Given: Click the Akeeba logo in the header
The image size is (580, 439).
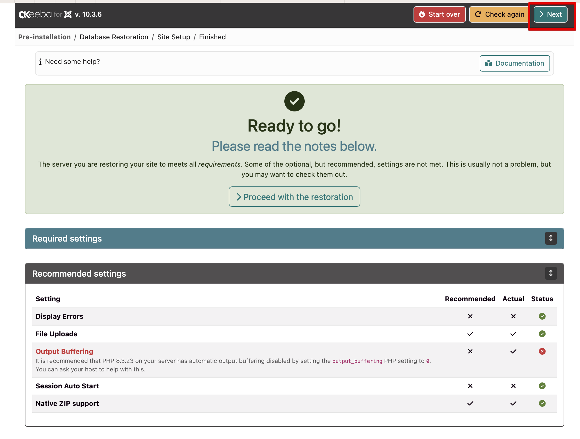Looking at the screenshot, I should point(35,14).
